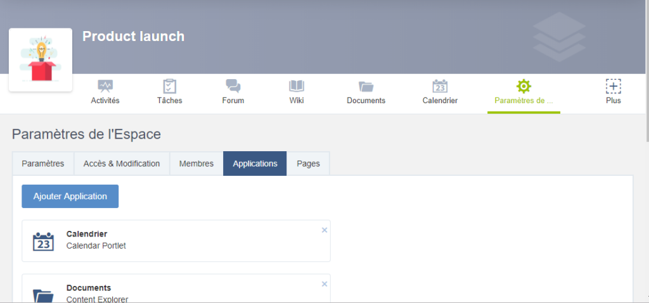Remove the Documents application
649x303 pixels.
click(x=324, y=284)
